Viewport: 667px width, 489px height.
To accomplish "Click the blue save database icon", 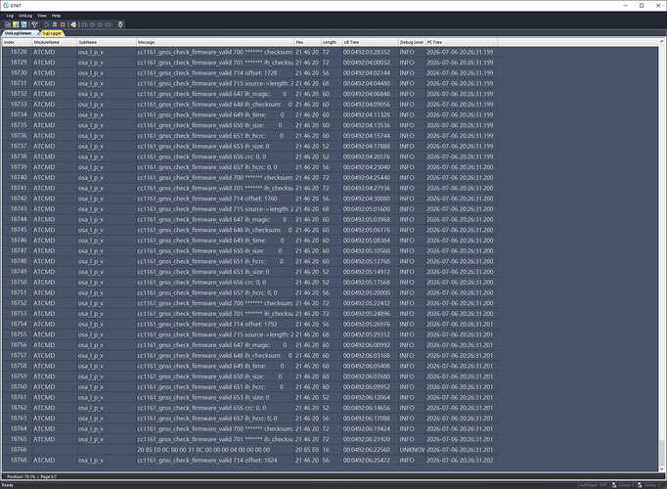I will coord(23,24).
